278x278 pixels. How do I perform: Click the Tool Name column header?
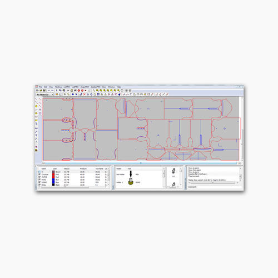coord(100,168)
